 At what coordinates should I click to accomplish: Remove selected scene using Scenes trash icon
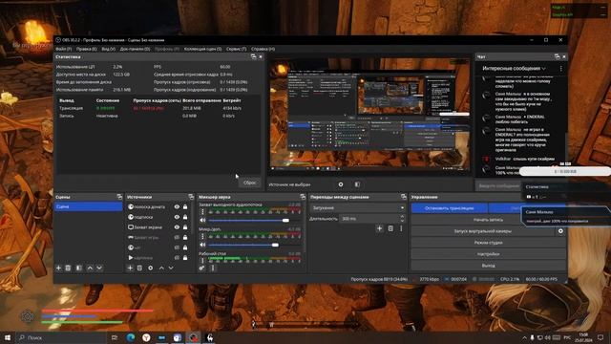point(68,268)
